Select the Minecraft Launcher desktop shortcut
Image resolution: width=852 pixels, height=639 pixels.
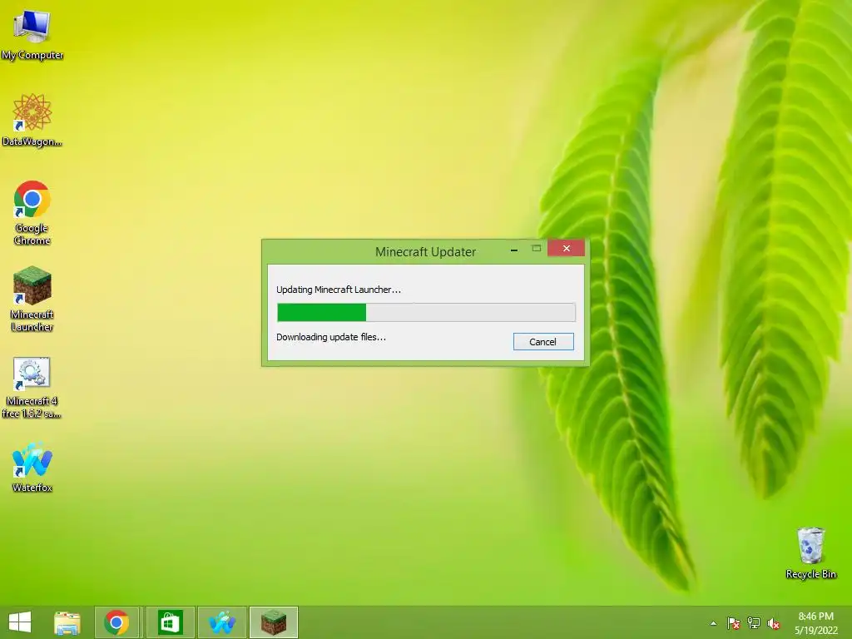32,299
